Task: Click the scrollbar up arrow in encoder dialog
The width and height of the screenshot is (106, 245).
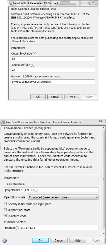Action: click(103, 128)
